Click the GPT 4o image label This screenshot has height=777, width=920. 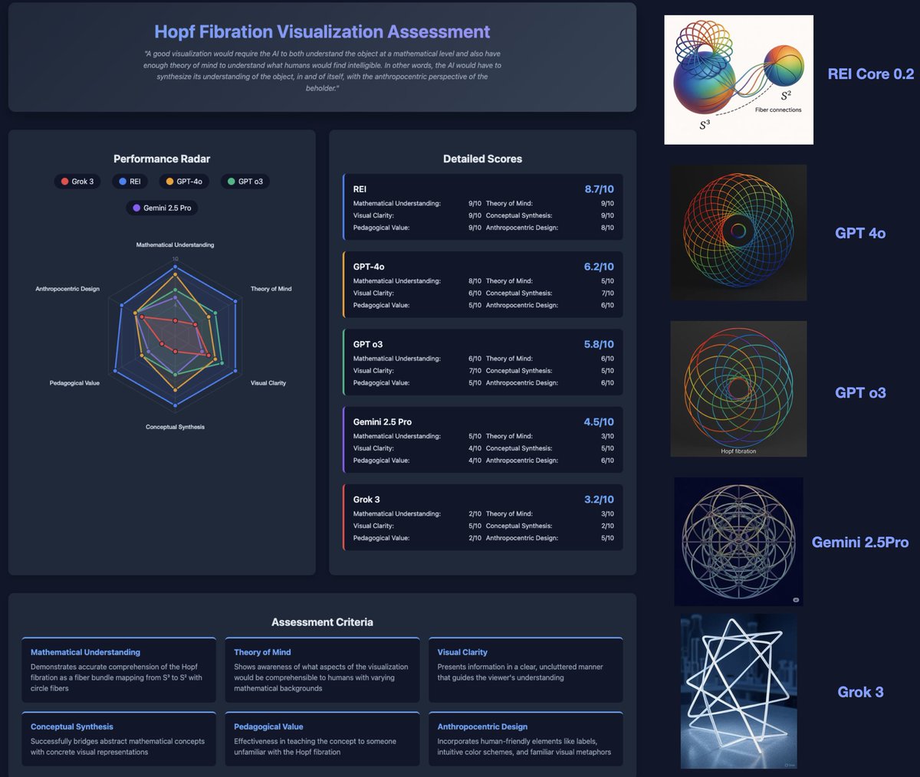[x=860, y=233]
